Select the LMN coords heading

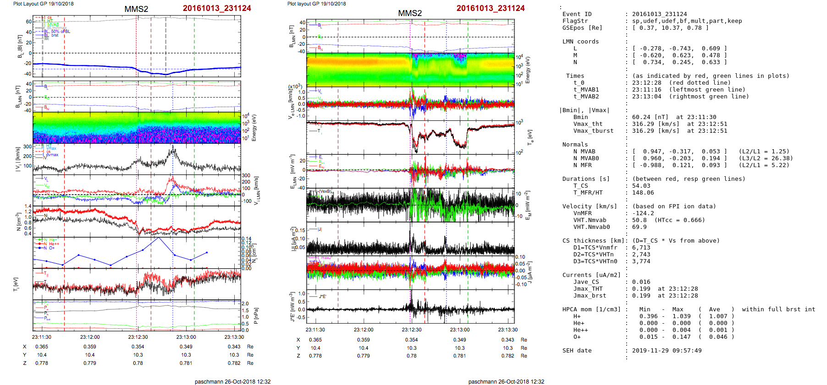pyautogui.click(x=580, y=42)
